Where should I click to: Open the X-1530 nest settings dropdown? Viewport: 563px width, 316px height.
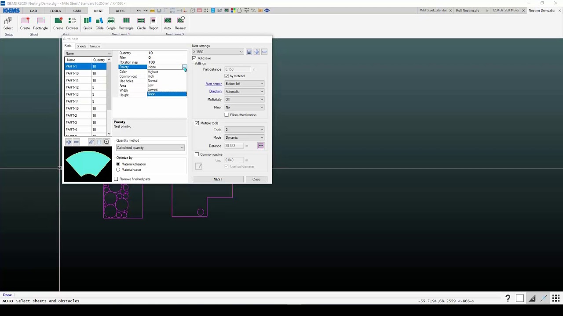218,52
